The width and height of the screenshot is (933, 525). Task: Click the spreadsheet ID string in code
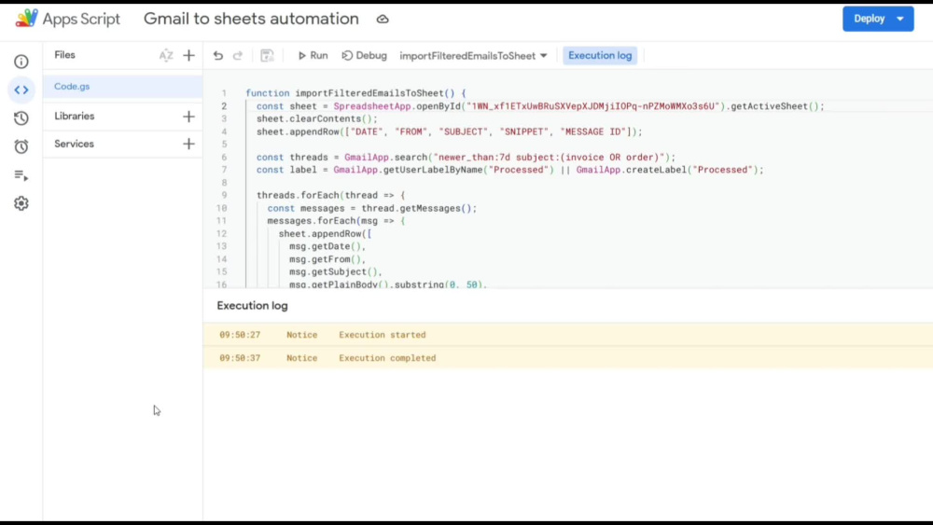point(593,106)
